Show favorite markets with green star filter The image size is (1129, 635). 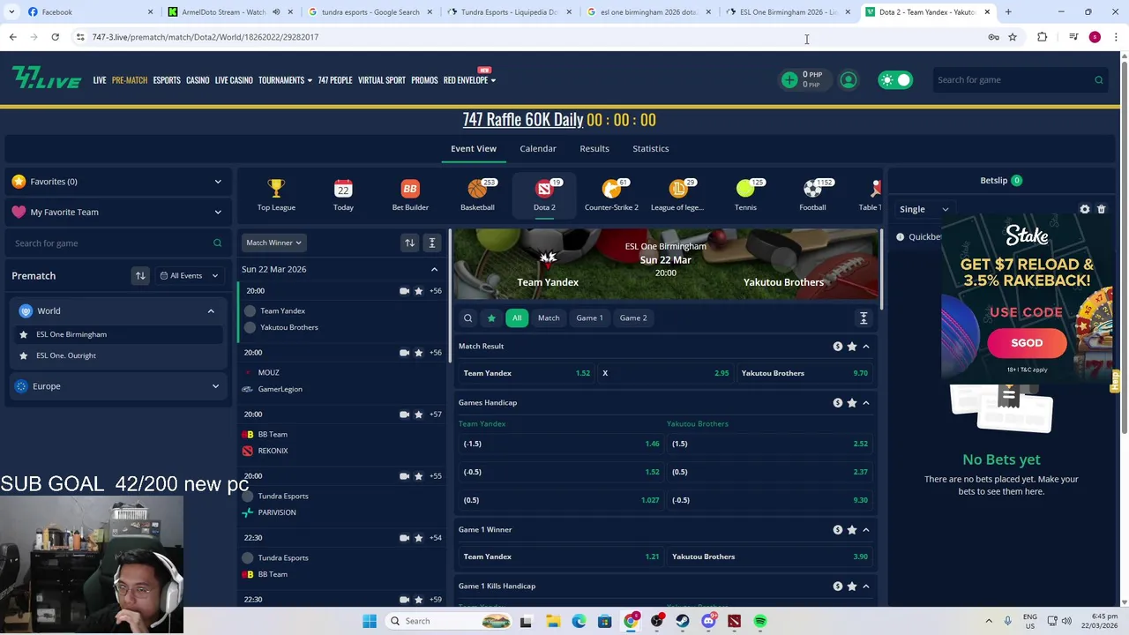pyautogui.click(x=491, y=318)
